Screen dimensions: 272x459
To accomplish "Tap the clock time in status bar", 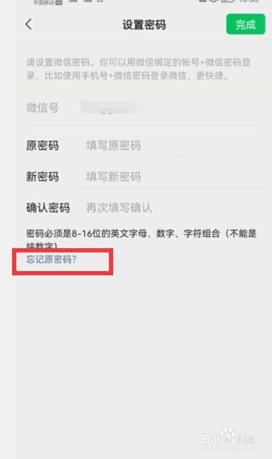I will [x=249, y=1].
